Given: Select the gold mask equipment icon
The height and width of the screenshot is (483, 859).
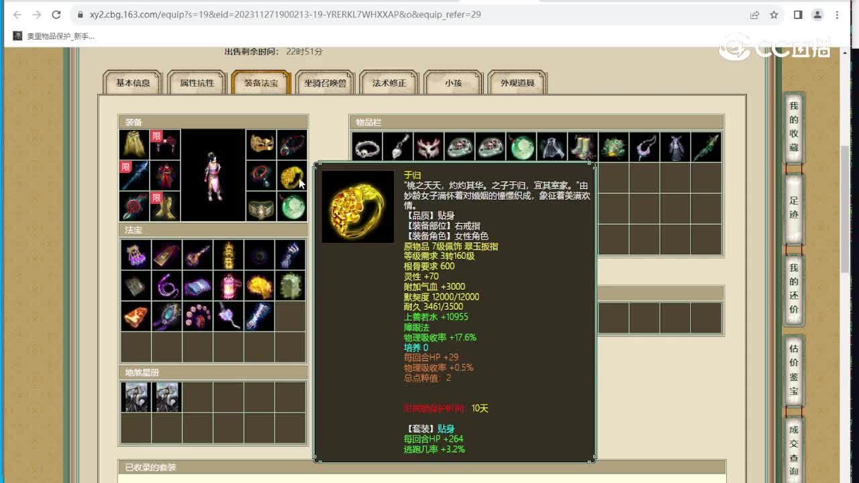Looking at the screenshot, I should (261, 144).
